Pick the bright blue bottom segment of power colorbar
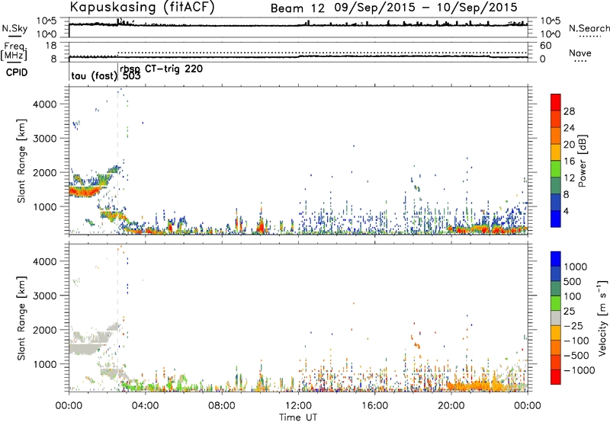The image size is (610, 422). tap(556, 219)
